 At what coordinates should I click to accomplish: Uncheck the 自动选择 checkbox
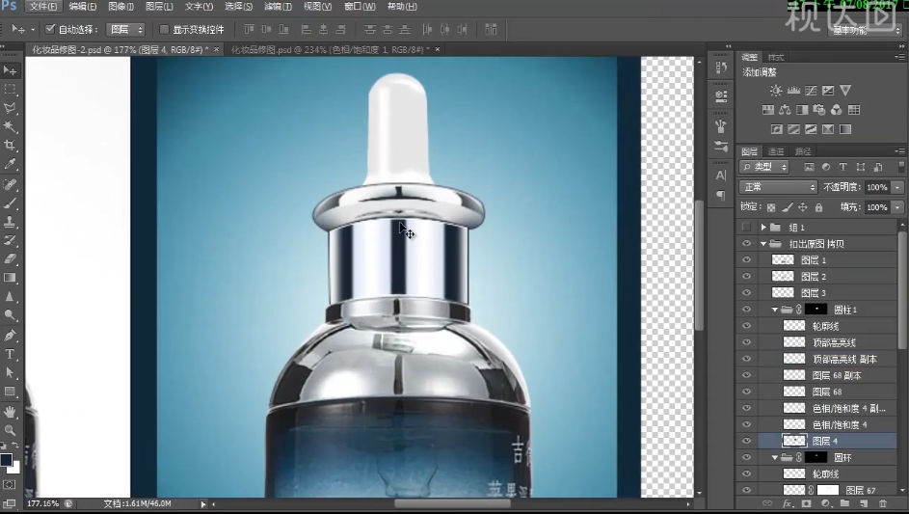coord(50,29)
